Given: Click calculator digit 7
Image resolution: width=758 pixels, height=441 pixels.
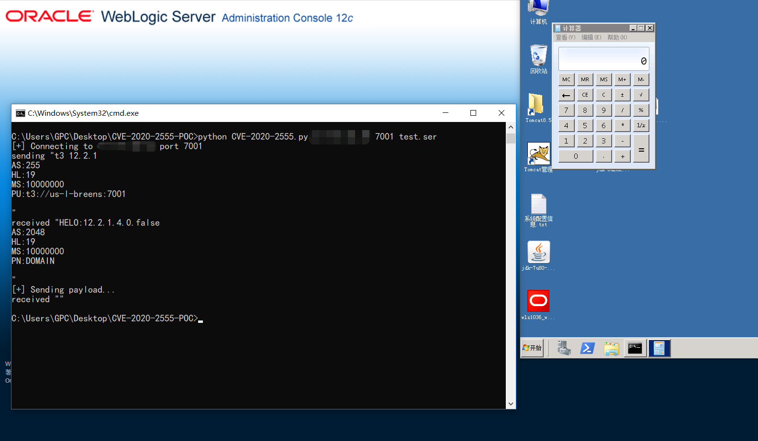Looking at the screenshot, I should tap(566, 110).
